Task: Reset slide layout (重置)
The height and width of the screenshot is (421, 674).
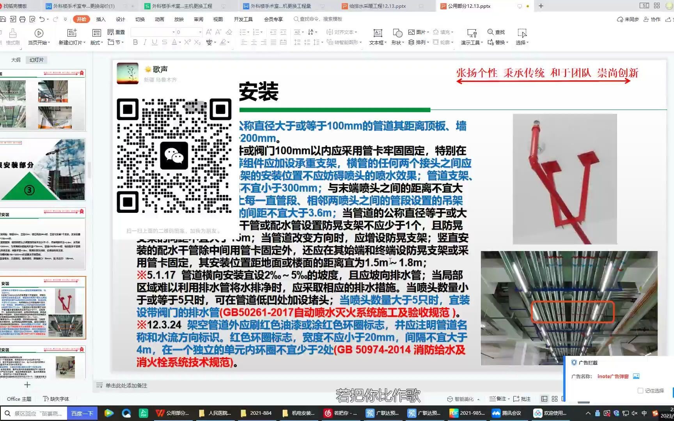Action: (x=116, y=32)
